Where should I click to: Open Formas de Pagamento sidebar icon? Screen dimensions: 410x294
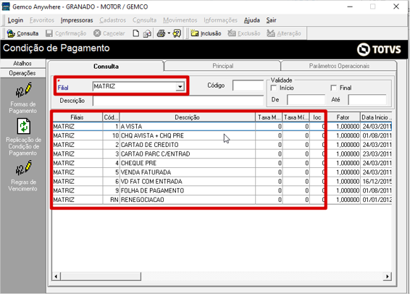tap(23, 90)
